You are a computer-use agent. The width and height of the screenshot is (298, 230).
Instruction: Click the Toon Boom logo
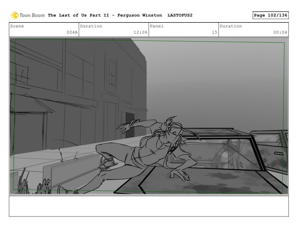[x=27, y=15]
